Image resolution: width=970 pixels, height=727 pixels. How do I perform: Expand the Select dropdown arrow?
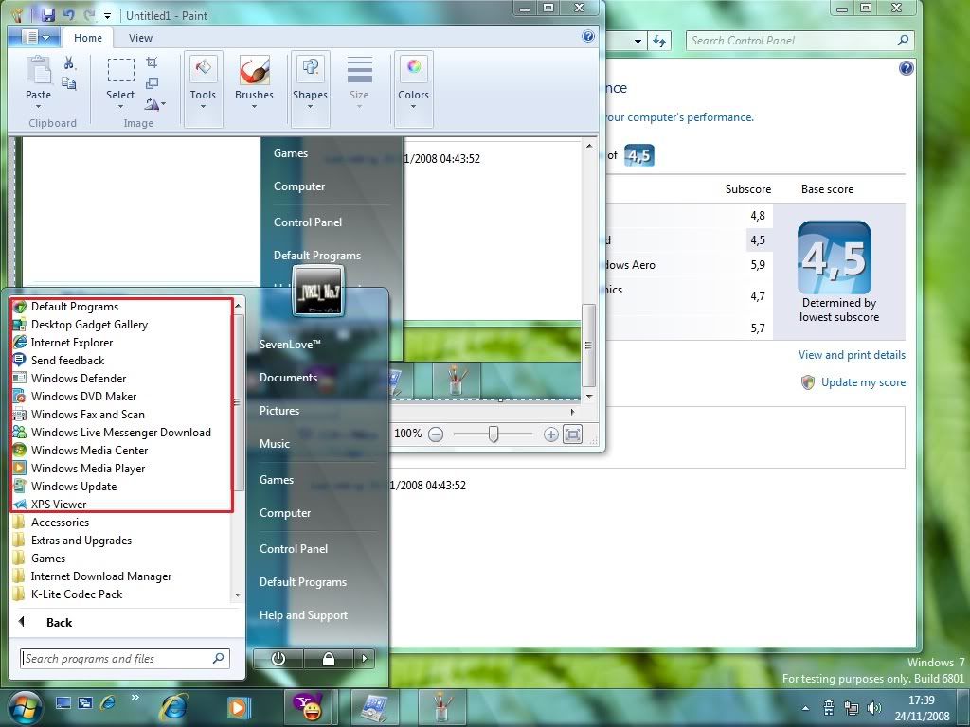120,106
